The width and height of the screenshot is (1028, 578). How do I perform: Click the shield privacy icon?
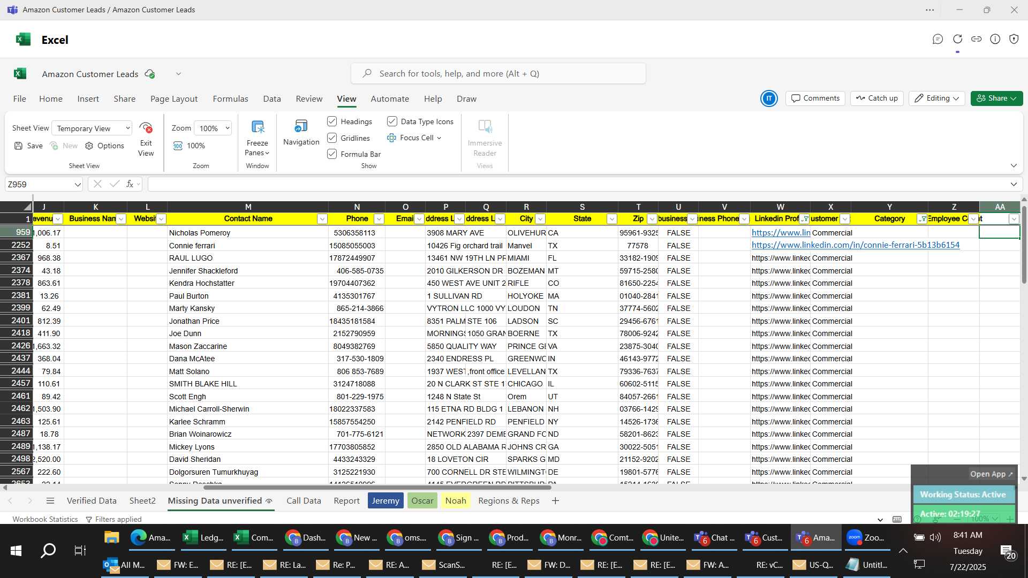pos(1014,39)
